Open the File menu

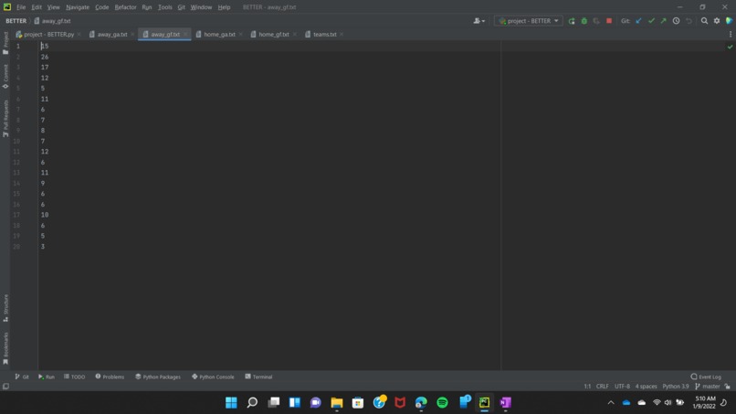click(x=21, y=7)
